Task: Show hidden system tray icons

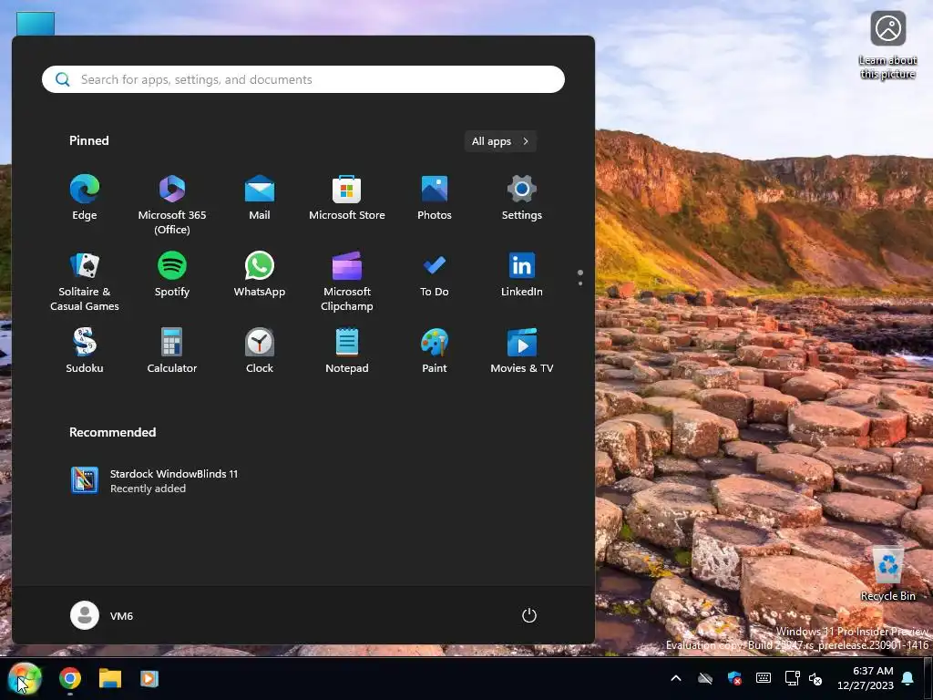Action: 676,678
